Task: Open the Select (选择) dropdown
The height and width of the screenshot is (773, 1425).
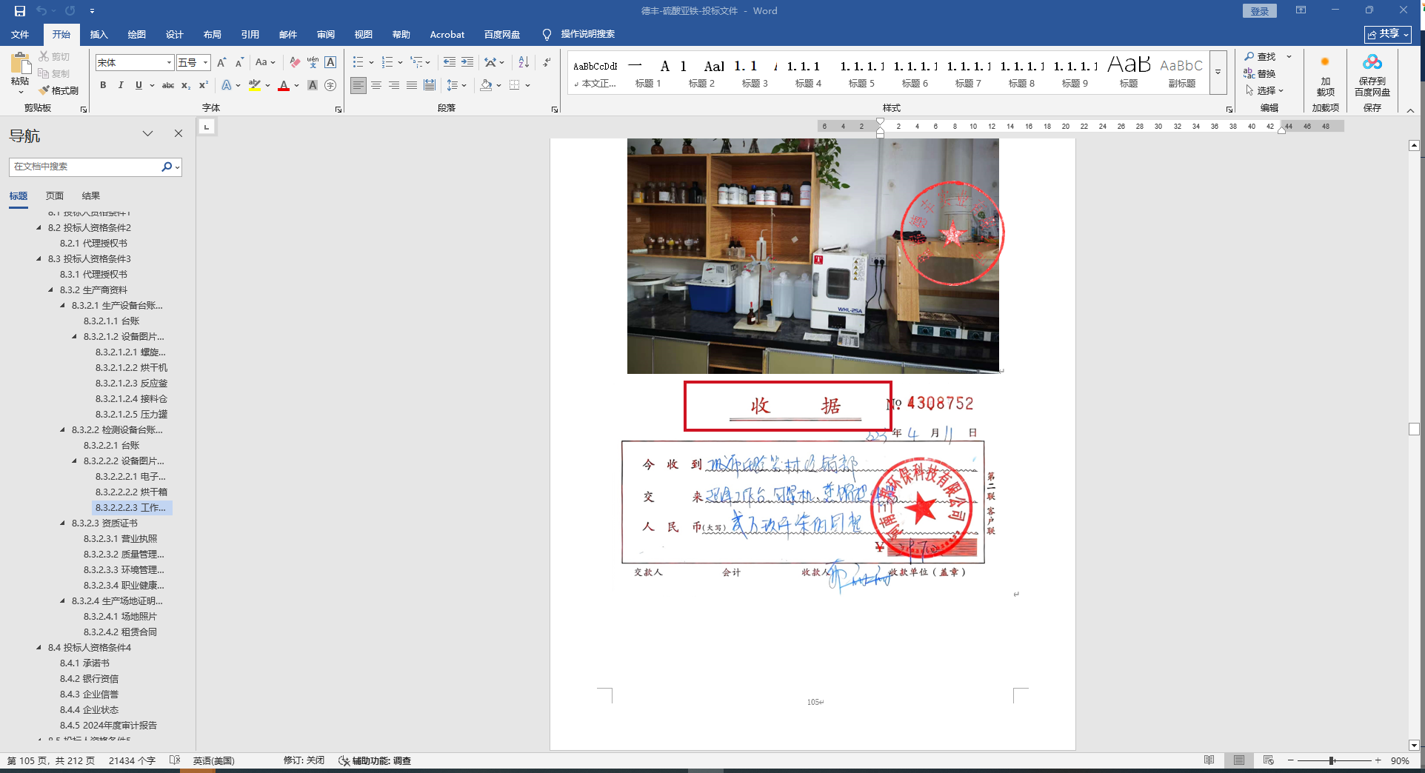Action: pos(1264,90)
